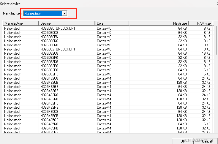Select device N32G032P8

[49, 70]
